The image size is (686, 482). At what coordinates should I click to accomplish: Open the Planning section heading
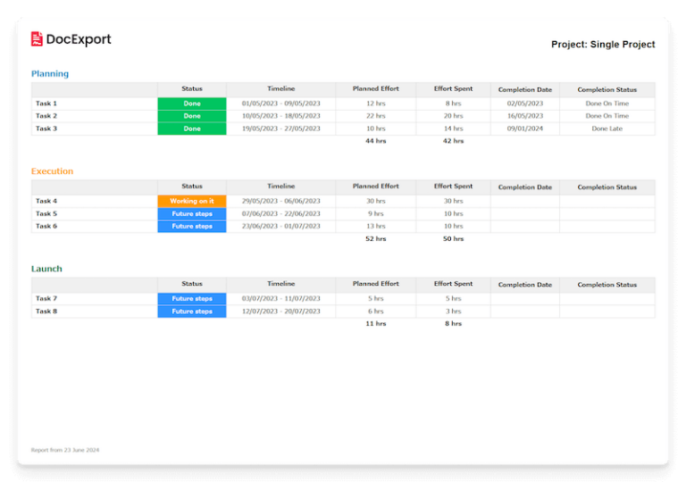[50, 73]
